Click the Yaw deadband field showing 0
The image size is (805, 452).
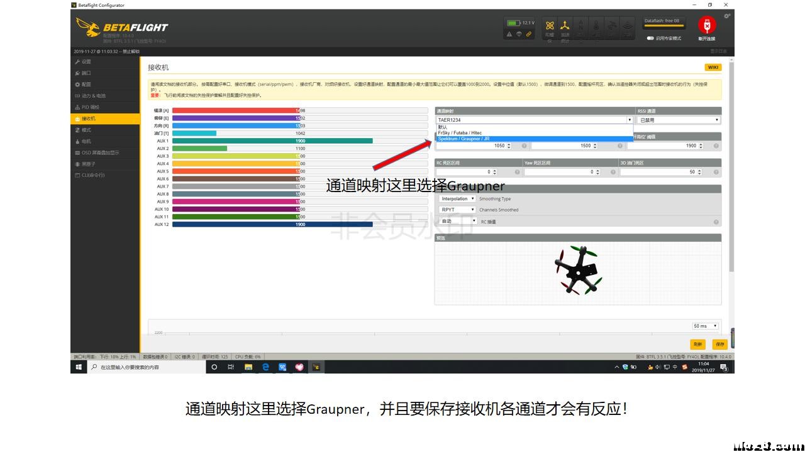click(x=562, y=171)
